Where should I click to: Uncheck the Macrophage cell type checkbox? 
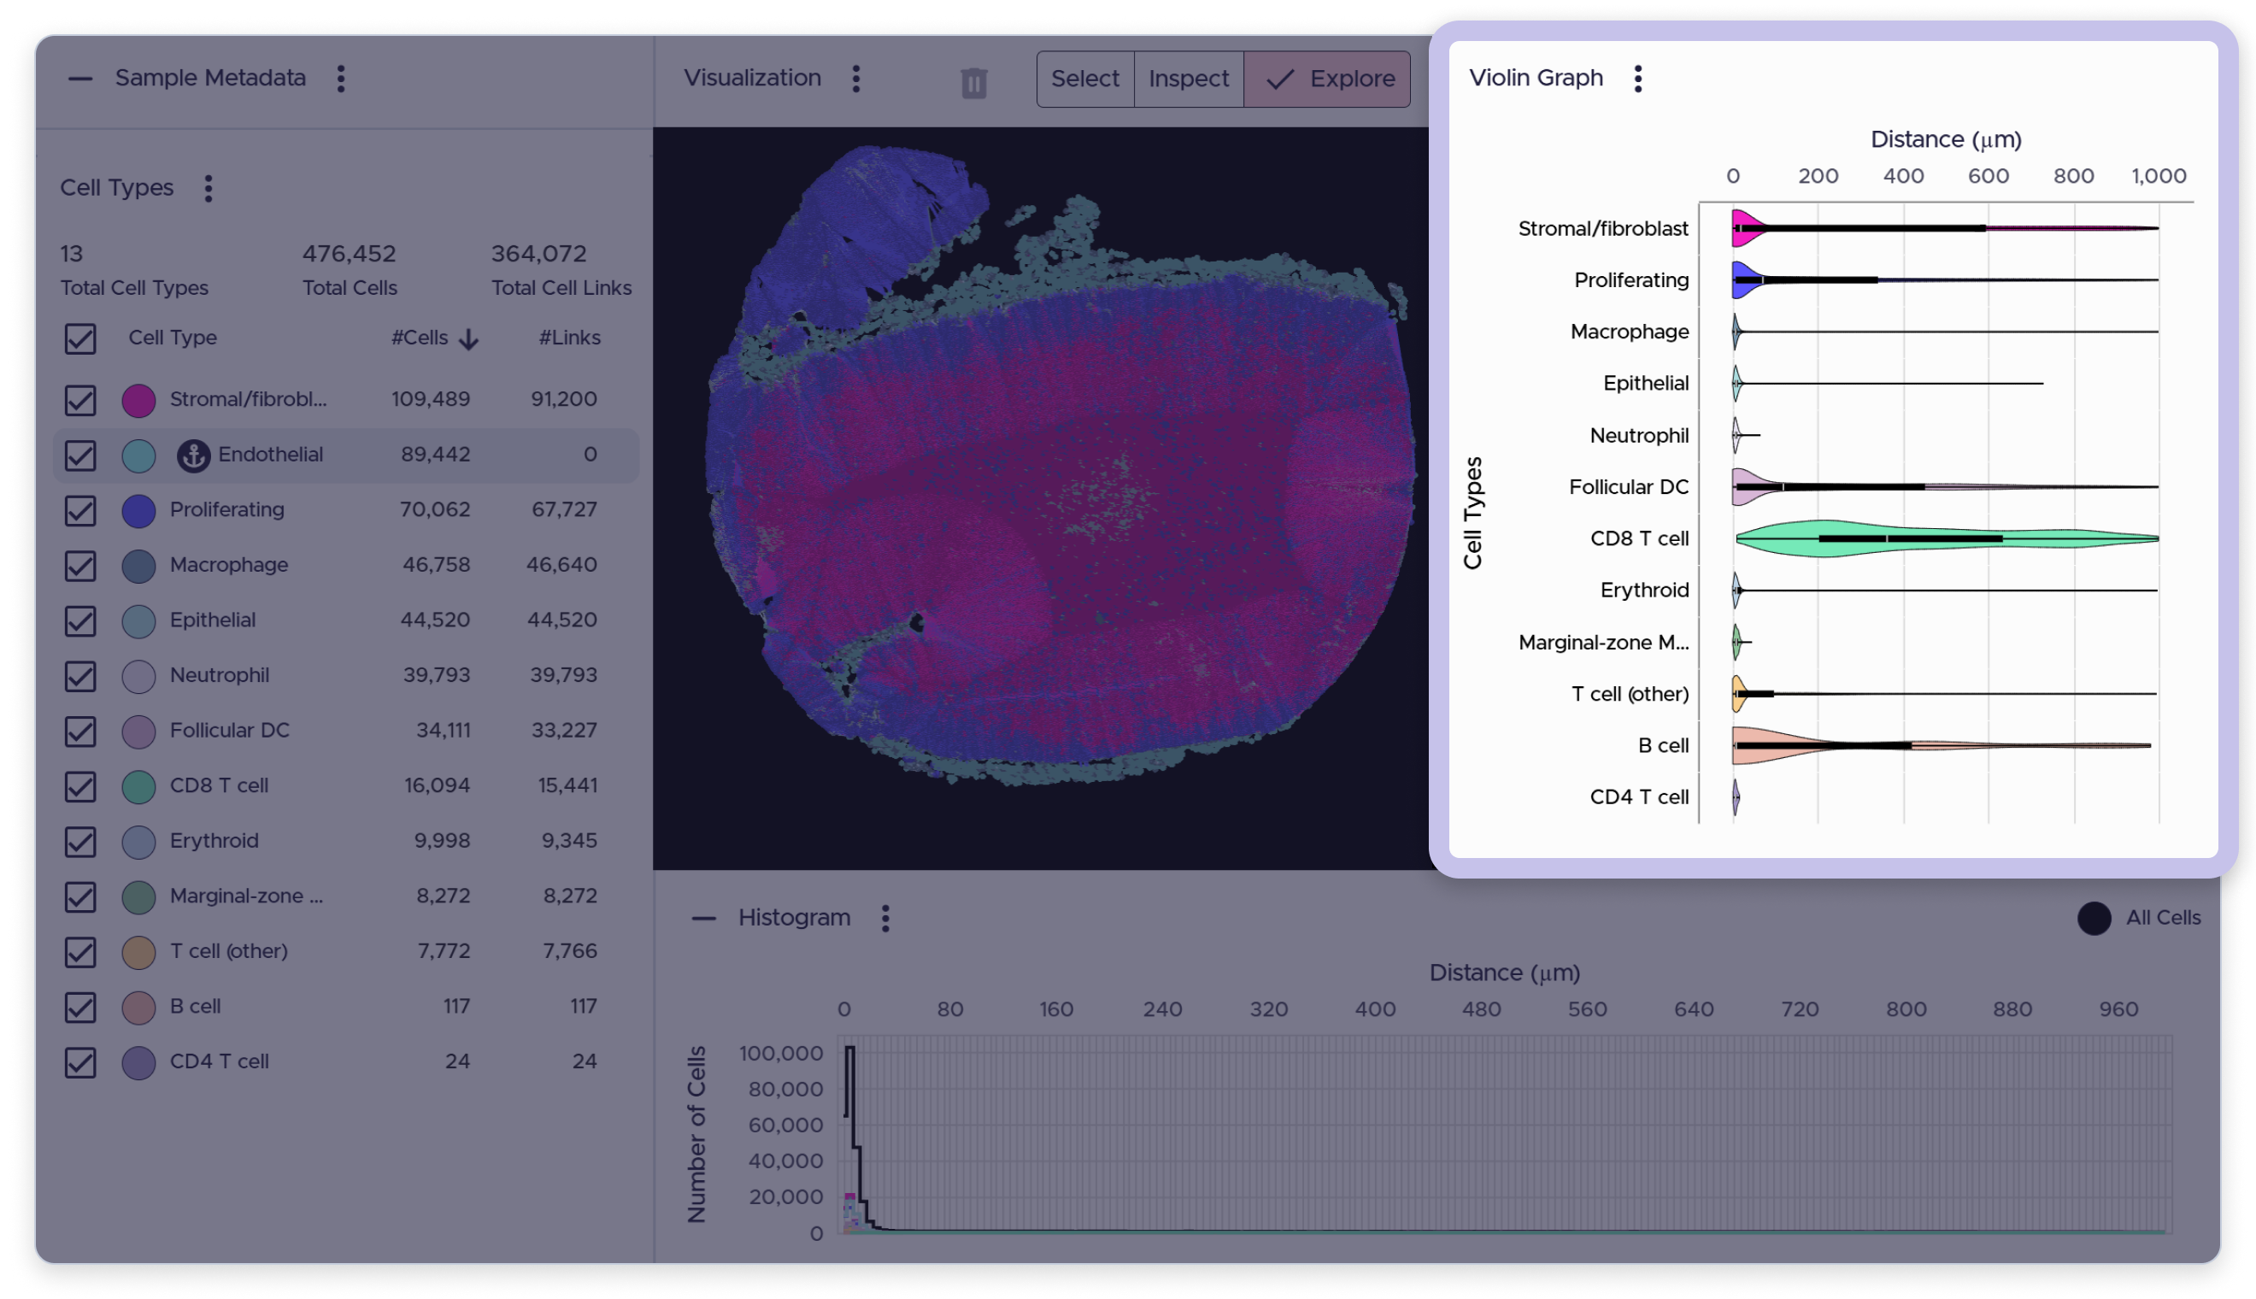tap(80, 566)
